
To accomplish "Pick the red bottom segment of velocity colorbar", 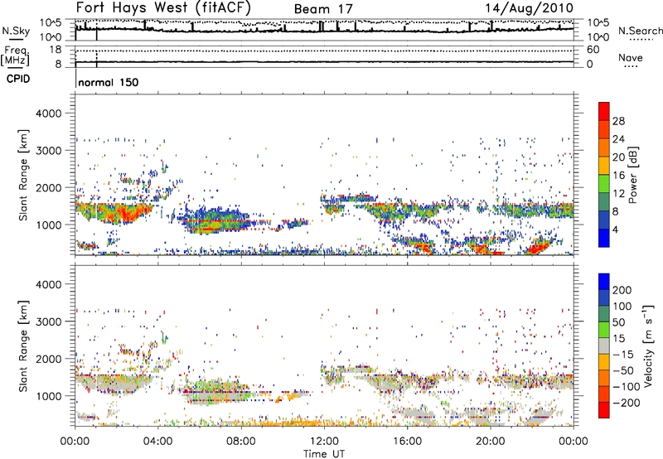I will (x=604, y=410).
